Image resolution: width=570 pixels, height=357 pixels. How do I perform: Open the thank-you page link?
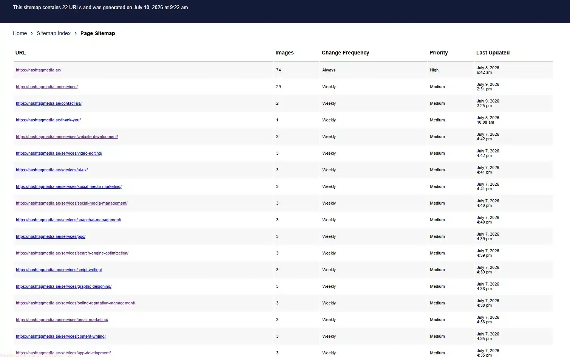tap(48, 120)
